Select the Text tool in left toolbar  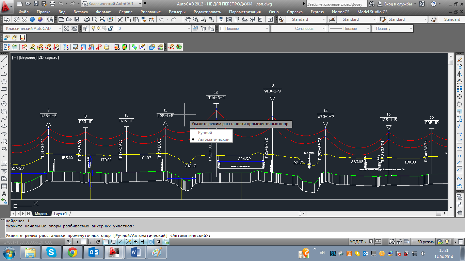pyautogui.click(x=4, y=194)
